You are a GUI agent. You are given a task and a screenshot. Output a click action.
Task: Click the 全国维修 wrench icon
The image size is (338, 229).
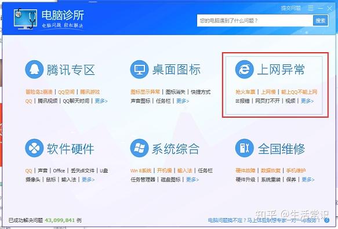245,148
